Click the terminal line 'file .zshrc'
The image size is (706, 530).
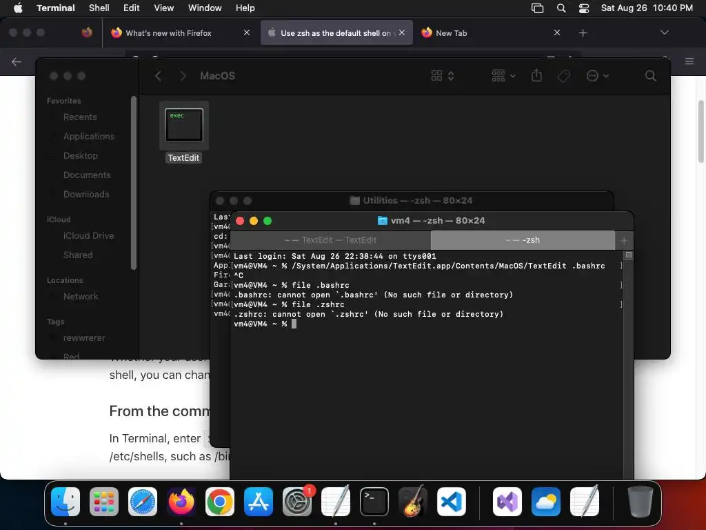[318, 304]
